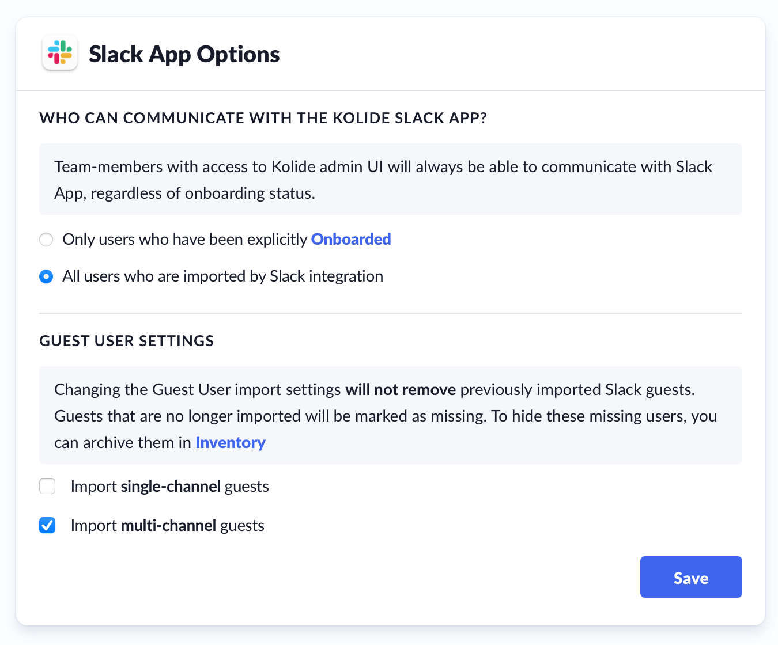Open the Onboarded link
778x645 pixels.
point(351,240)
